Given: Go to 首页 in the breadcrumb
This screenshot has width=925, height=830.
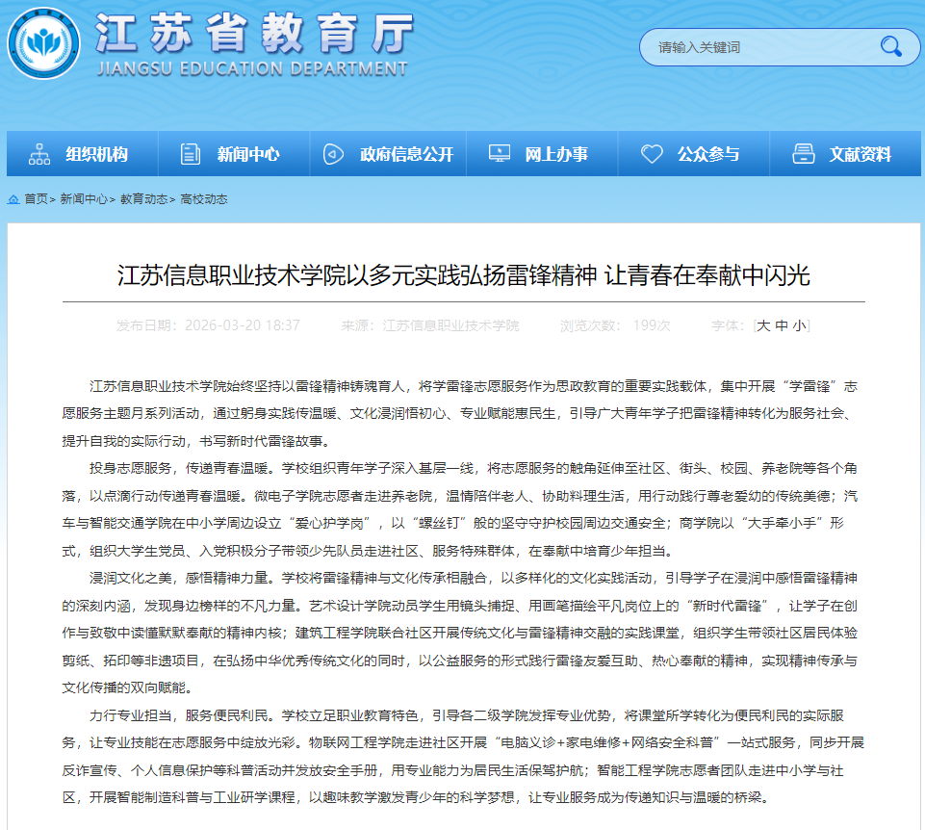Looking at the screenshot, I should coord(36,199).
